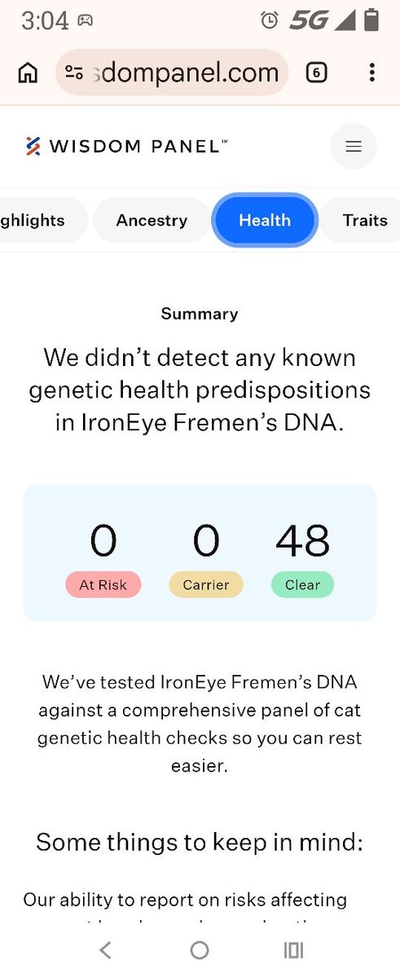Tap the 48 clear results count
This screenshot has width=400, height=978.
302,541
